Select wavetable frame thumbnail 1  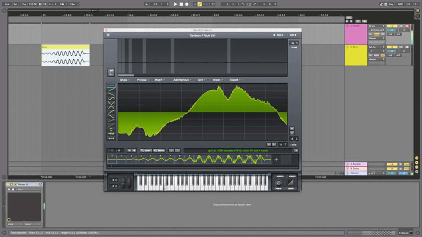[111, 159]
